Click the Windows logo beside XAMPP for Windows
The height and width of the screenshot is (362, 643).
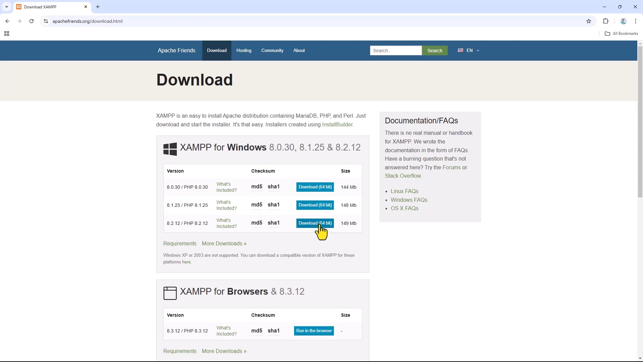pos(170,149)
